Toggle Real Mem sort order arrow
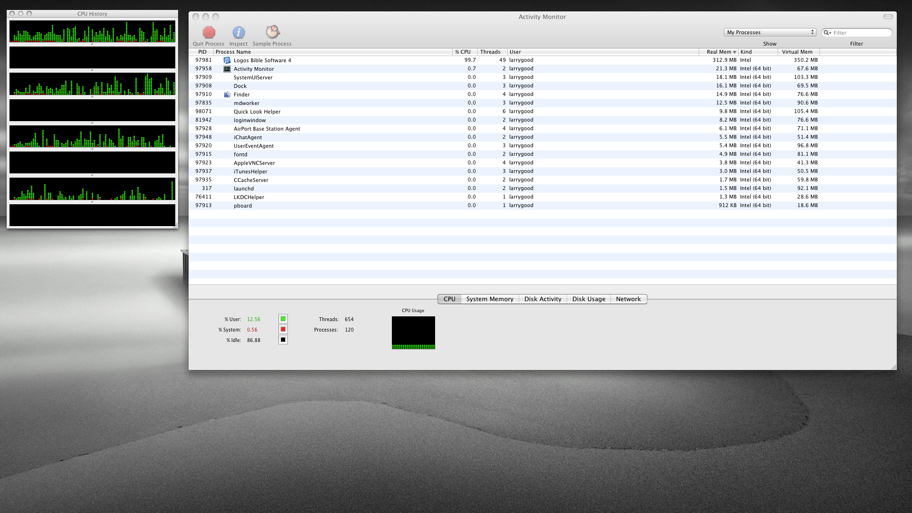 point(734,52)
